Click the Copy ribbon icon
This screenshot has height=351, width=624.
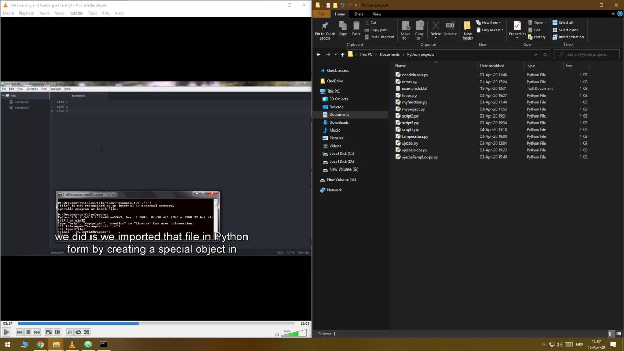pyautogui.click(x=343, y=29)
